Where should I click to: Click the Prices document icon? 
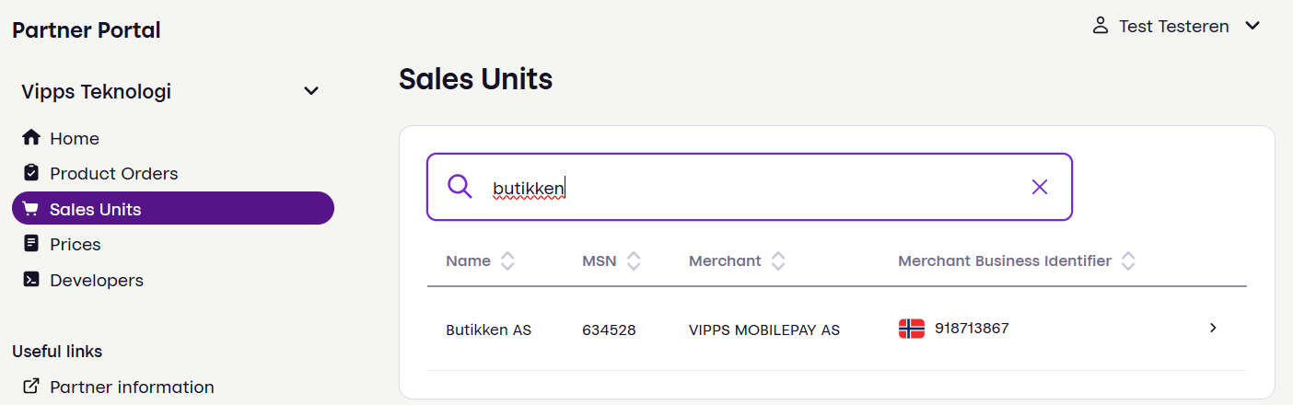pyautogui.click(x=31, y=244)
